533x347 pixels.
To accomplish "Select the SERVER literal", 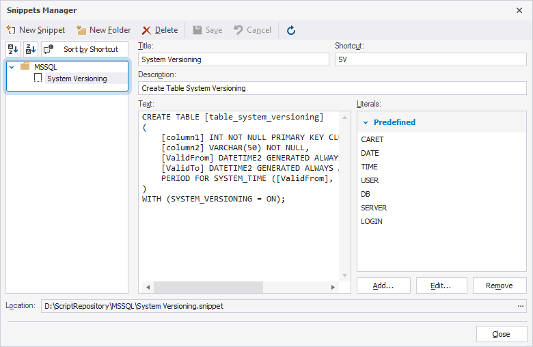I will click(x=374, y=208).
